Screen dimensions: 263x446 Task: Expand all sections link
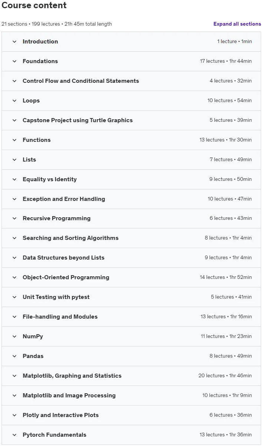click(x=237, y=24)
